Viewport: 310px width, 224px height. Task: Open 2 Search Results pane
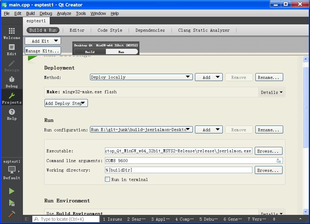tap(136, 219)
